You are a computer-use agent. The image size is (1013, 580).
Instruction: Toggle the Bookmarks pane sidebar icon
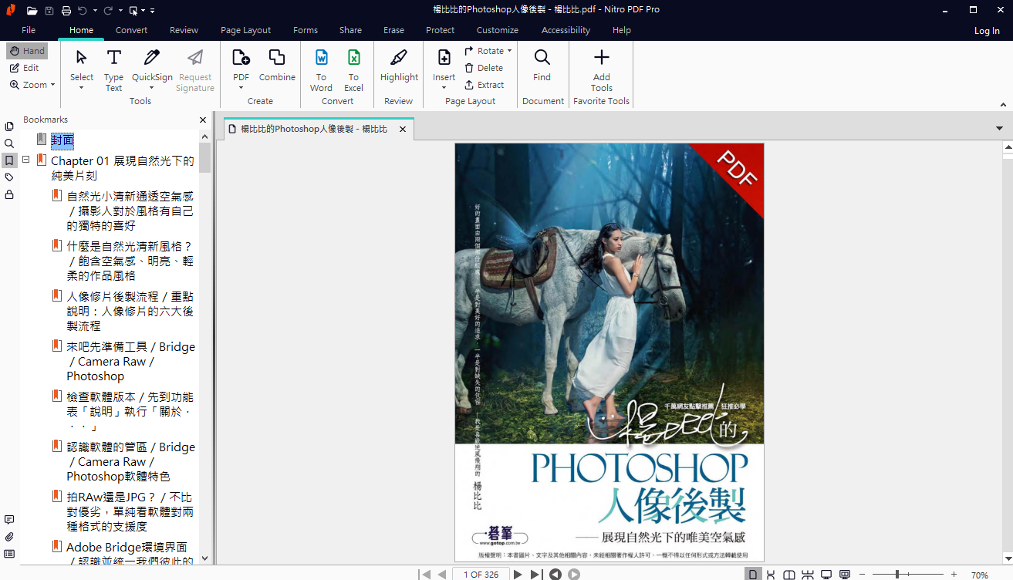click(9, 160)
